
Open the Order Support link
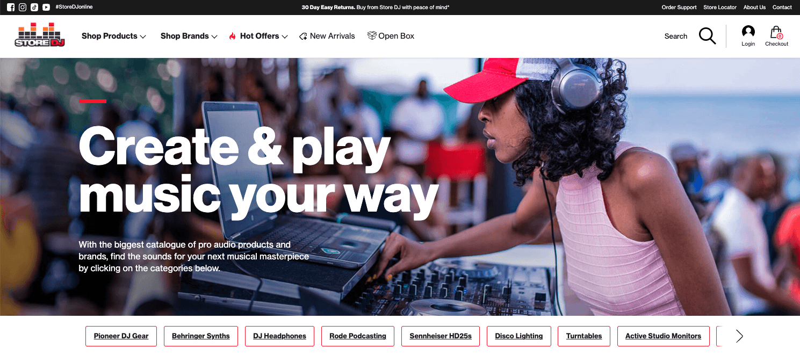tap(679, 8)
